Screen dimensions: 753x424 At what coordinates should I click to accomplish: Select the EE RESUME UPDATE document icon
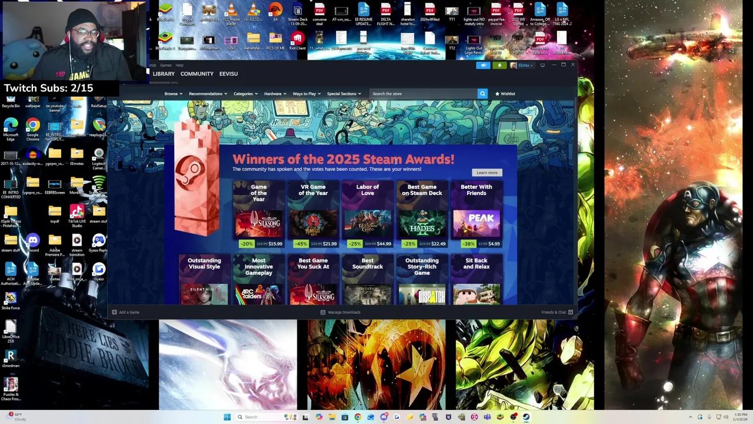coord(364,14)
